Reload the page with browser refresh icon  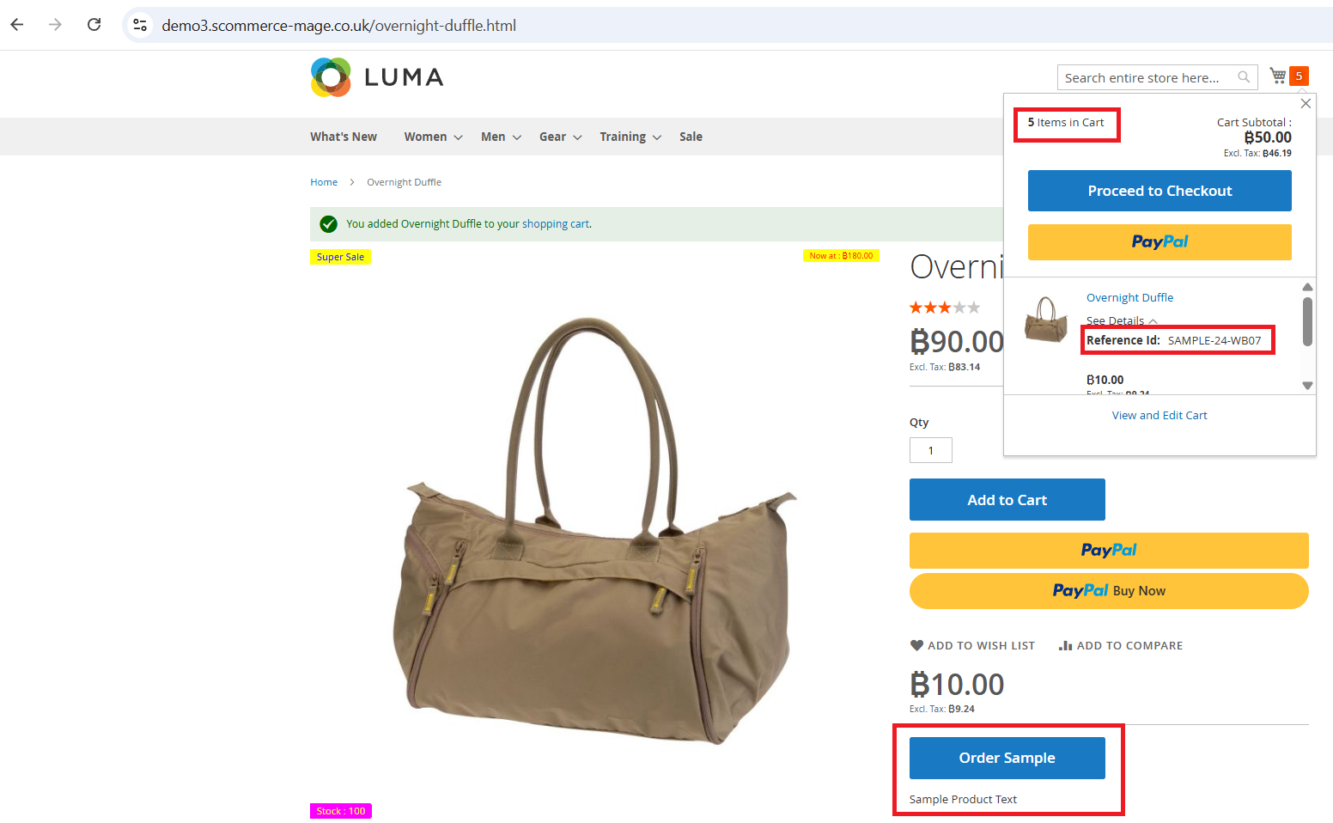tap(94, 25)
